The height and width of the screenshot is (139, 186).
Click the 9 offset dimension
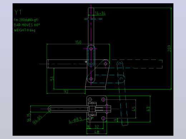116,120
